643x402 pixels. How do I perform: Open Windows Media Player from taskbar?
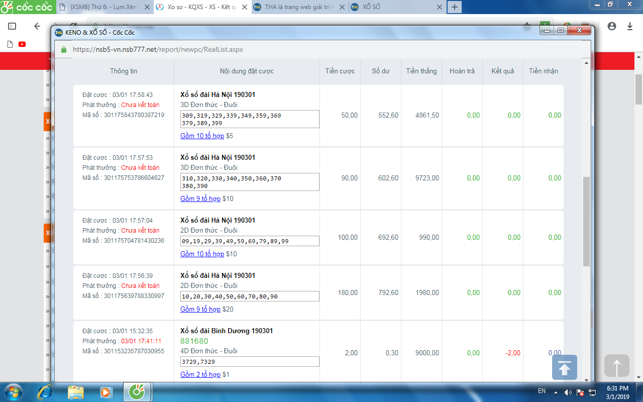tap(105, 391)
